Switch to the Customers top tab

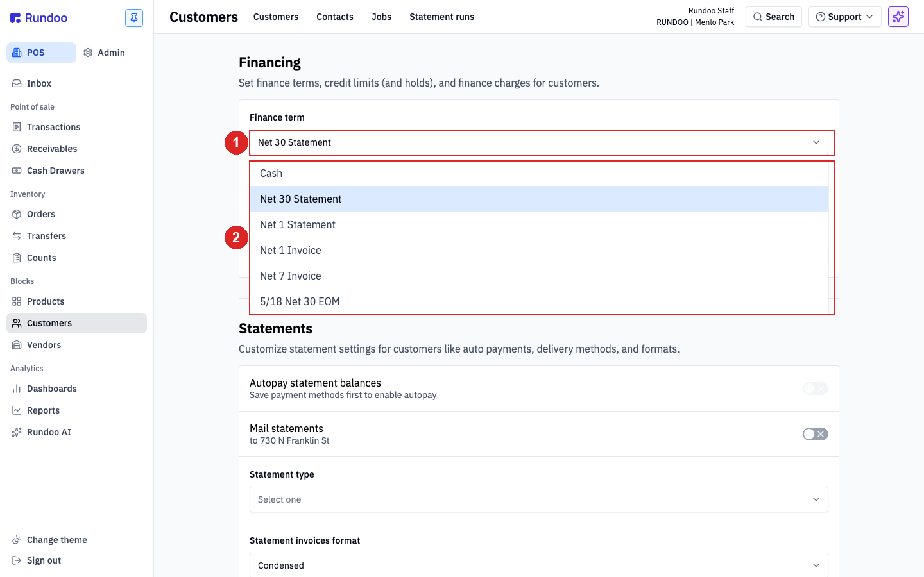pos(276,17)
